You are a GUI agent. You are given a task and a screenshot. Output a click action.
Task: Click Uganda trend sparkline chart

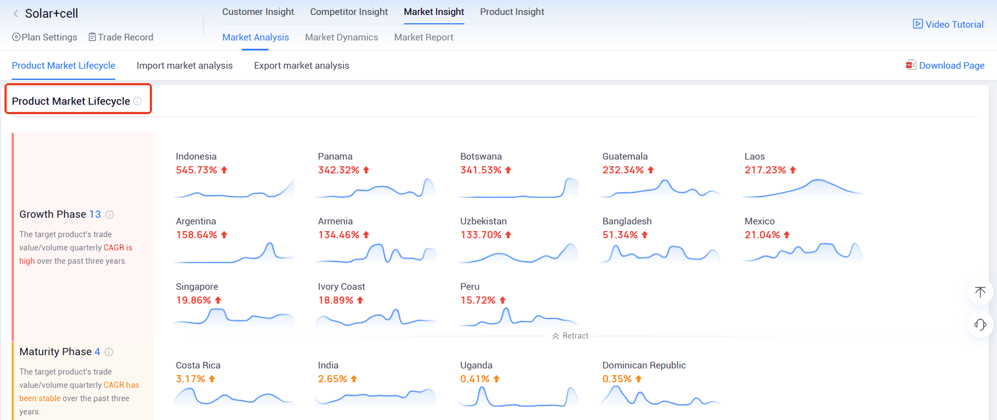[518, 397]
